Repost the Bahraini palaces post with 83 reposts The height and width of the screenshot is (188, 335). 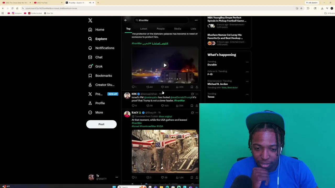149,87
